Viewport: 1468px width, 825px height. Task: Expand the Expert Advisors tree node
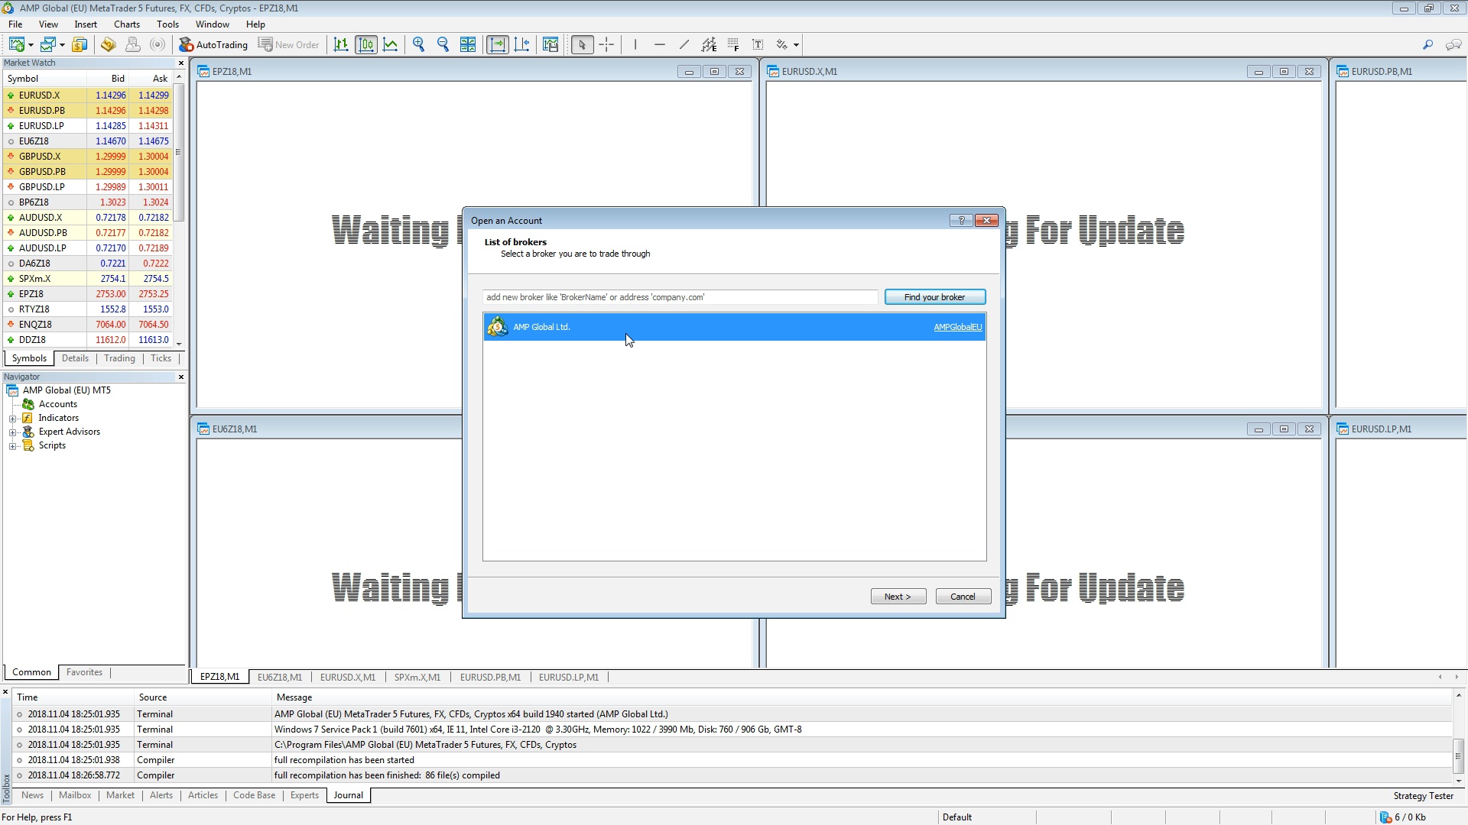[x=13, y=432]
